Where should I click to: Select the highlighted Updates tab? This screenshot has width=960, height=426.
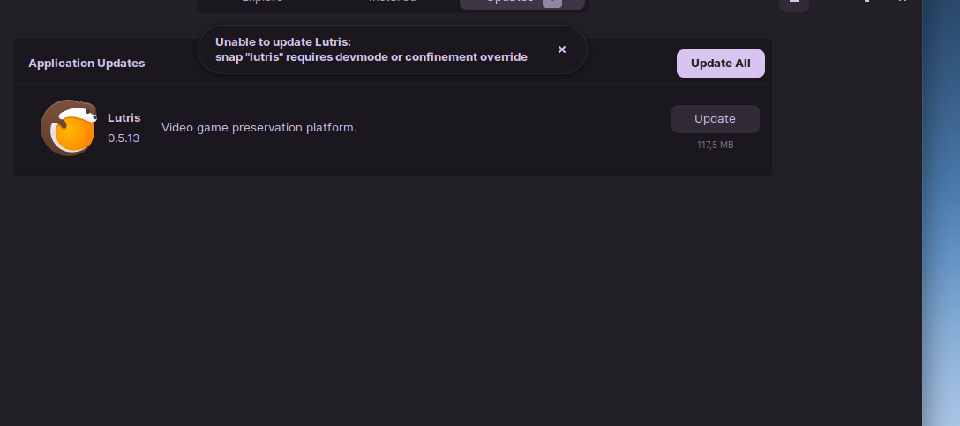tap(522, 3)
